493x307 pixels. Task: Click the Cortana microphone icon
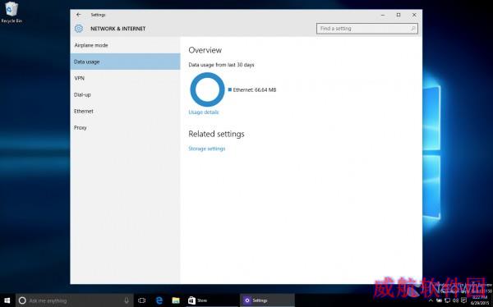tap(127, 300)
